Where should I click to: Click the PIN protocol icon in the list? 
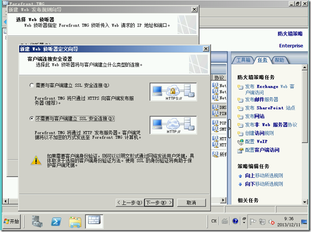coord(215,113)
